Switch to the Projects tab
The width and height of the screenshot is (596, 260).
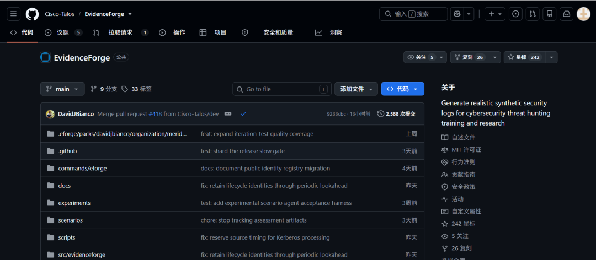point(213,32)
